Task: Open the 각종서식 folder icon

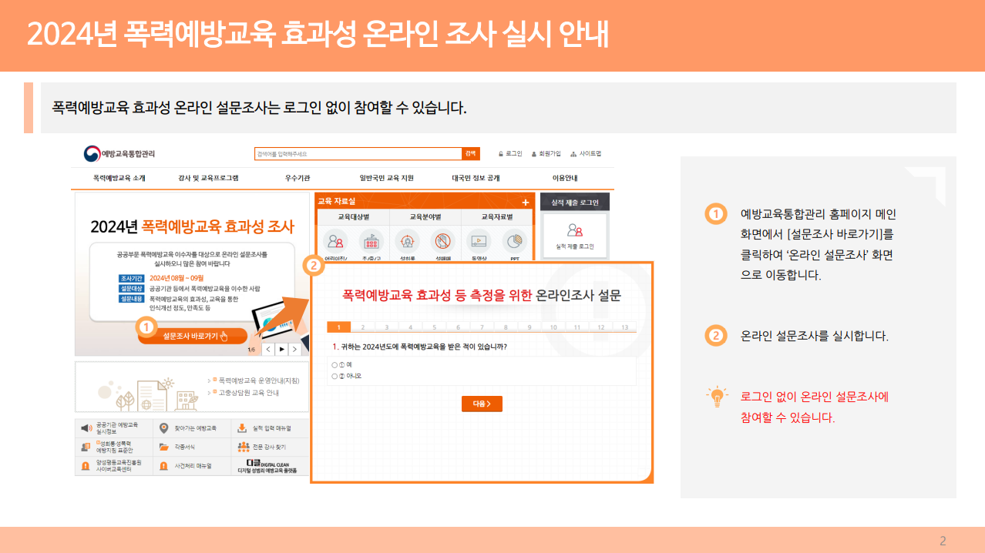Action: coord(163,447)
